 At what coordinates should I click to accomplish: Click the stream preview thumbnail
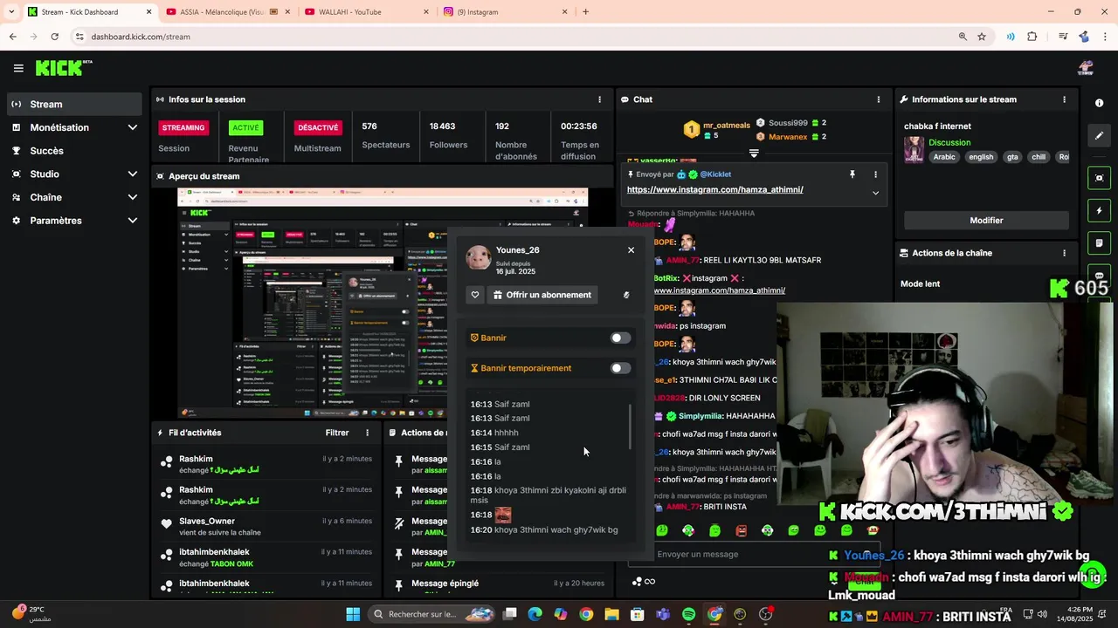(383, 303)
